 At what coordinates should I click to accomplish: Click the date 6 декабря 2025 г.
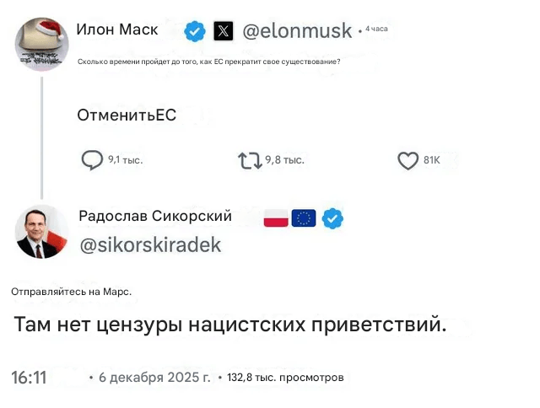[154, 378]
